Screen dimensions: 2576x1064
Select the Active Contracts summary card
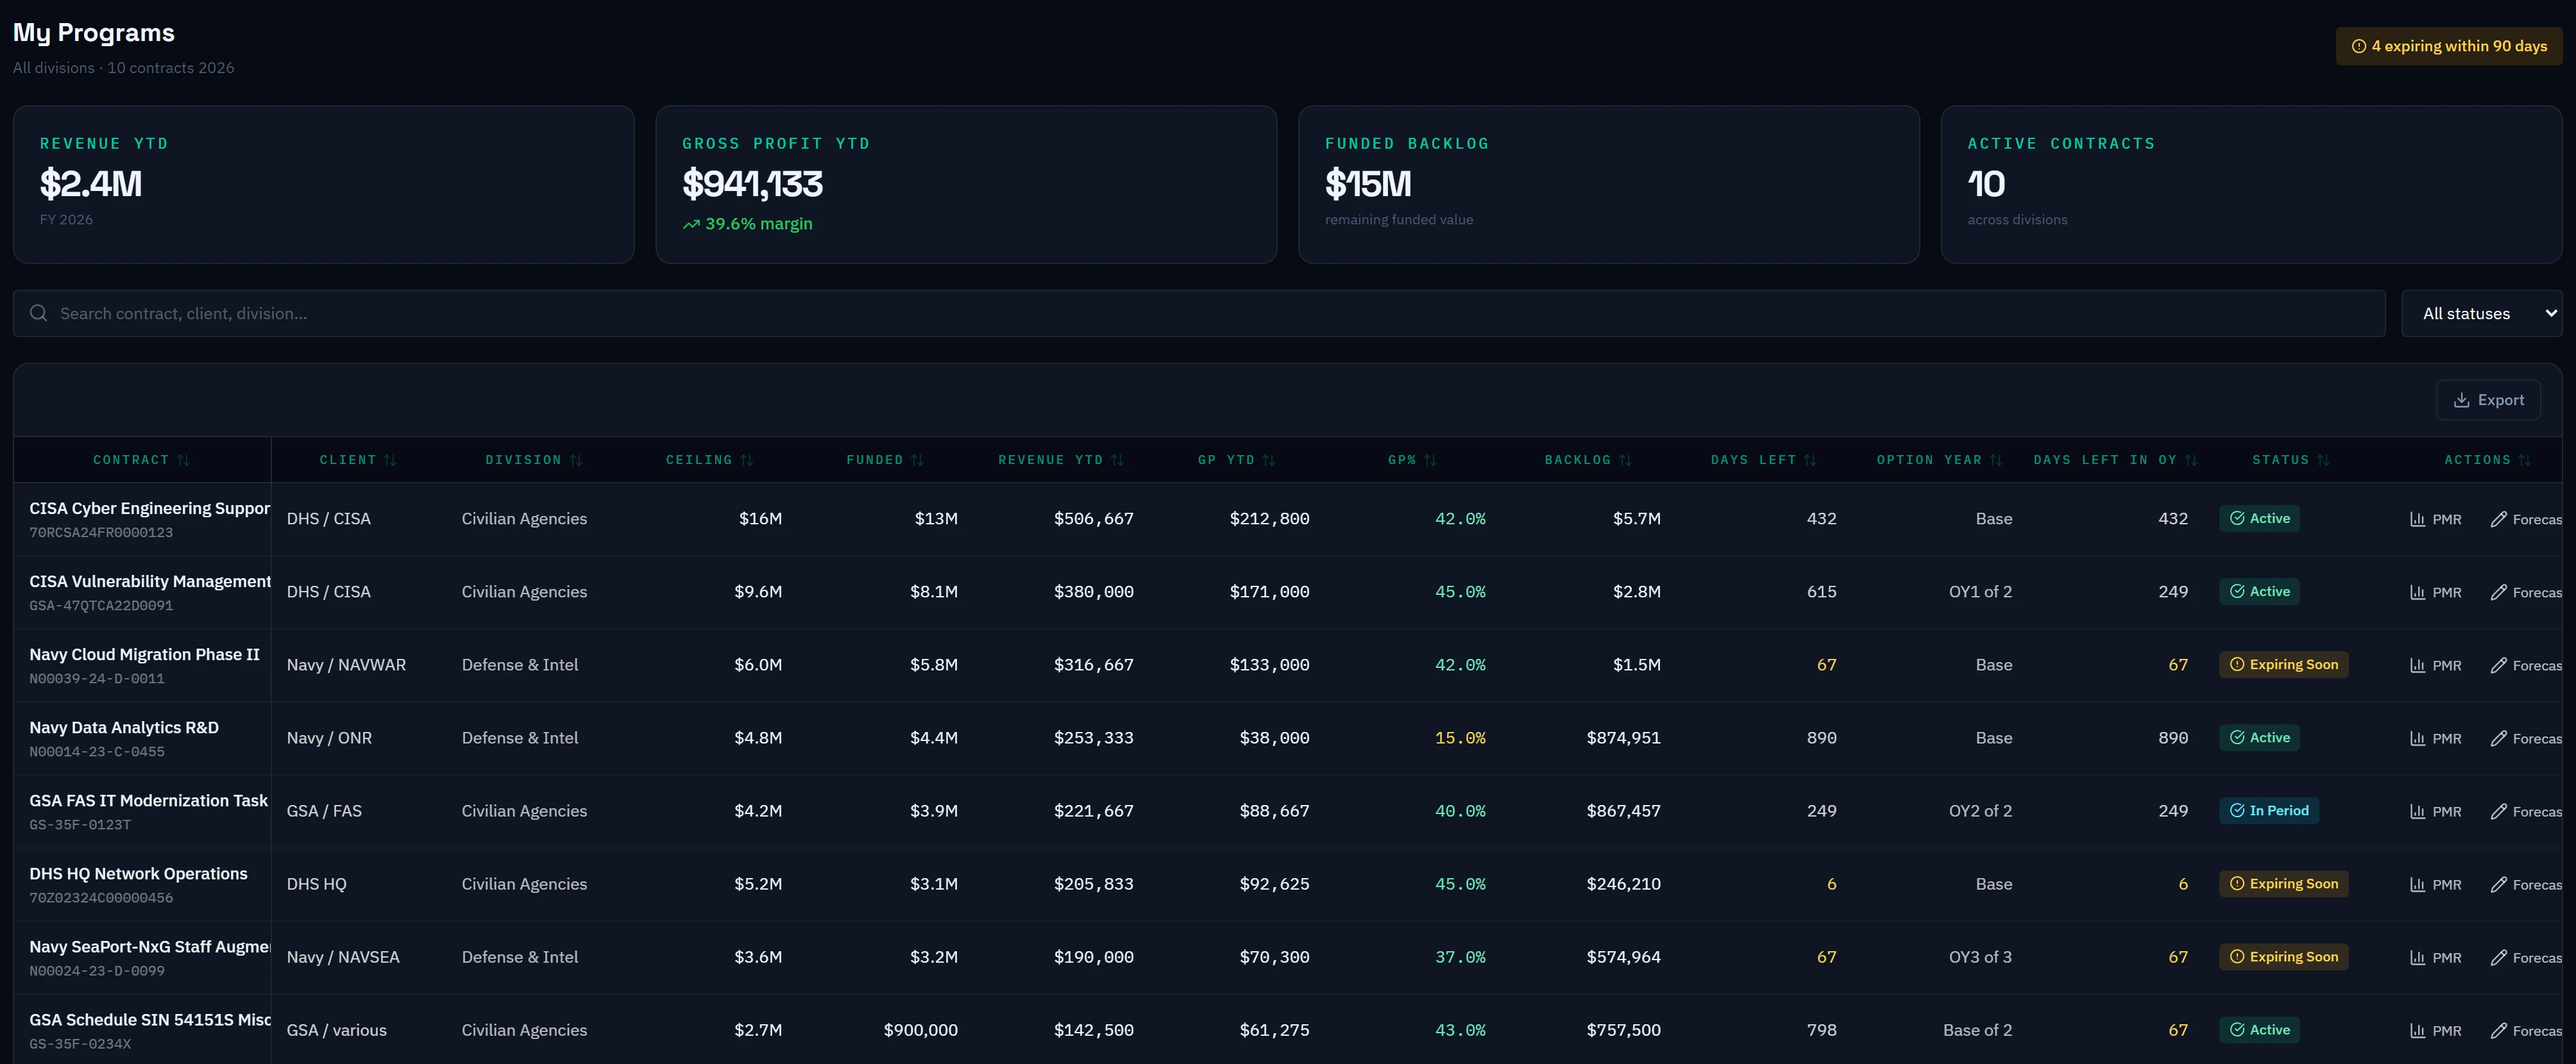click(x=2251, y=185)
